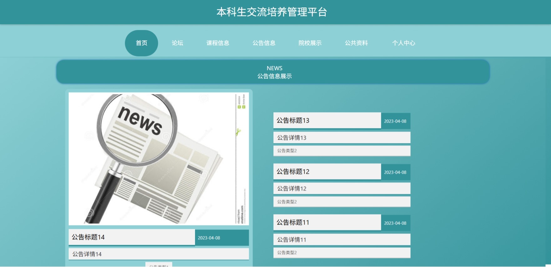Open 个人中心 from the navigation
This screenshot has height=267, width=551.
pos(403,43)
